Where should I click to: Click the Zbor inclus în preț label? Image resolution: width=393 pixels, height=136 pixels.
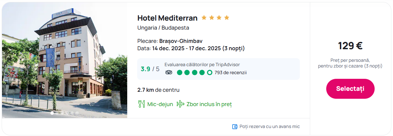click(209, 104)
